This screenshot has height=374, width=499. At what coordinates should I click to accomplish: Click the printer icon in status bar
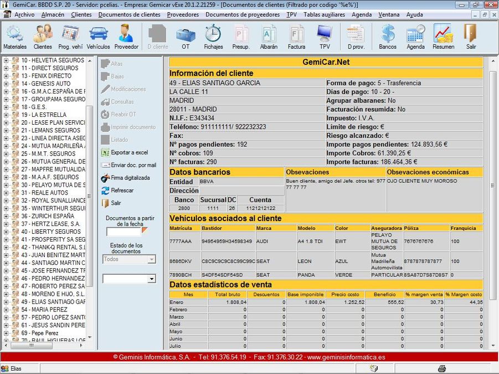click(x=442, y=368)
